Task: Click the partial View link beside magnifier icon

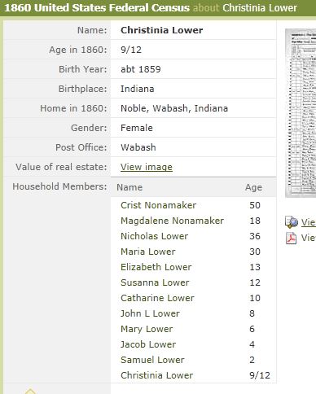Action: click(309, 222)
